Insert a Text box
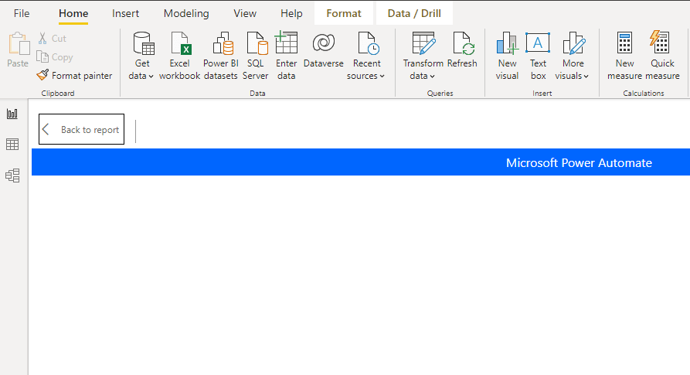The width and height of the screenshot is (690, 375). pyautogui.click(x=538, y=56)
